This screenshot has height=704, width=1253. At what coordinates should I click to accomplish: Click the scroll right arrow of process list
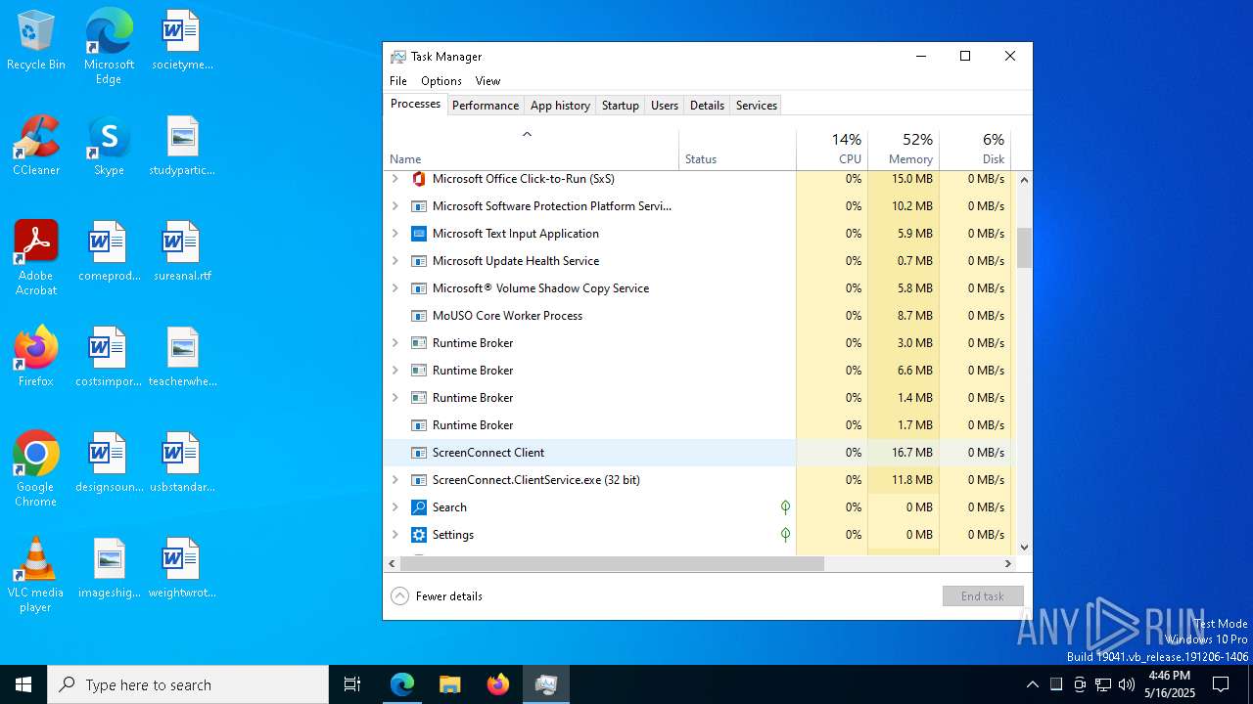[x=1007, y=564]
